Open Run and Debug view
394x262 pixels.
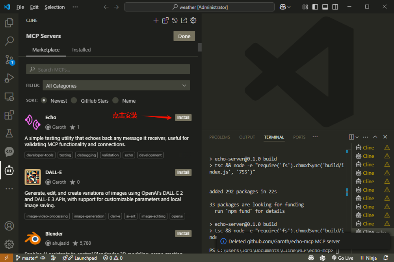9,78
